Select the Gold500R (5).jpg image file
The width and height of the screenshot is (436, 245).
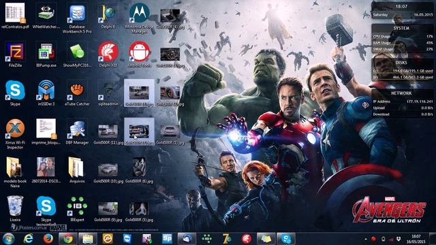tap(139, 212)
